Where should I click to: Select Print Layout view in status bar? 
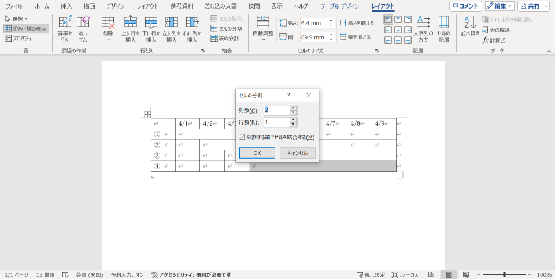(449, 275)
